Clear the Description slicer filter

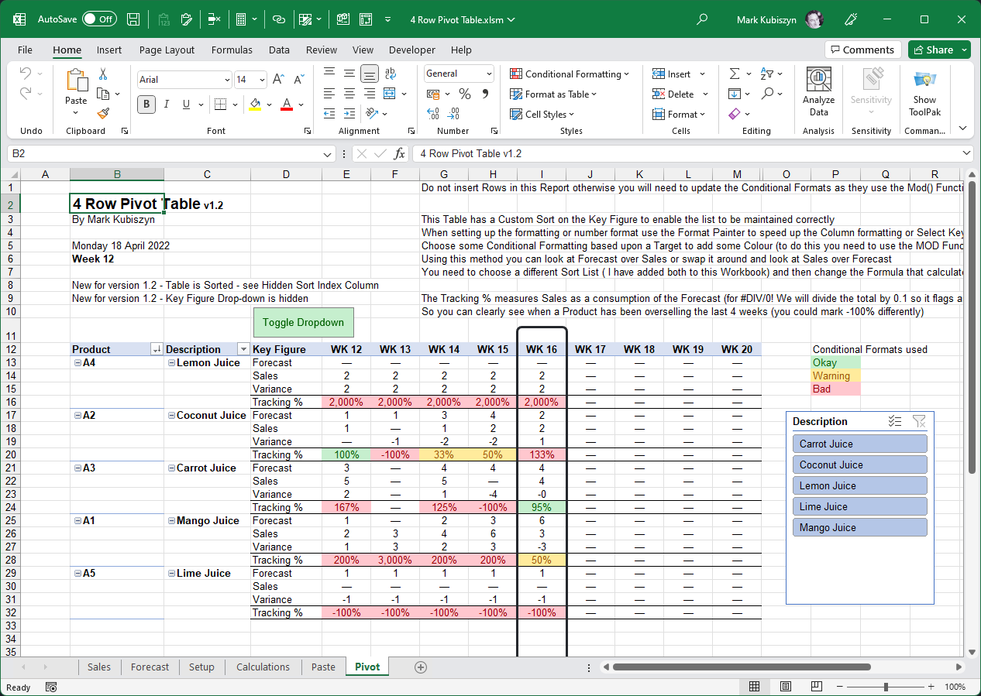coord(919,421)
